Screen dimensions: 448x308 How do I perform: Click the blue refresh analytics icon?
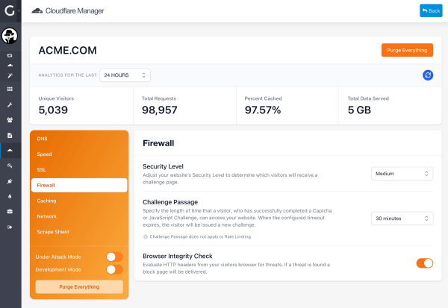(428, 75)
